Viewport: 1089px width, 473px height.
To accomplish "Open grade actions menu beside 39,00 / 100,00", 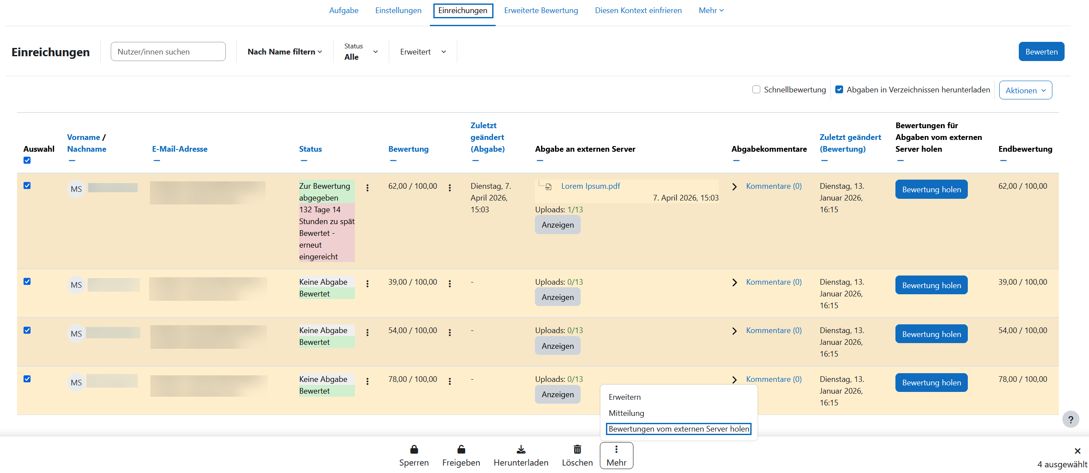I will [449, 284].
